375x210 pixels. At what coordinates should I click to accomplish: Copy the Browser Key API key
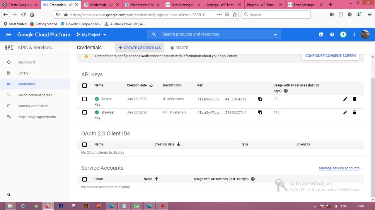(260, 112)
